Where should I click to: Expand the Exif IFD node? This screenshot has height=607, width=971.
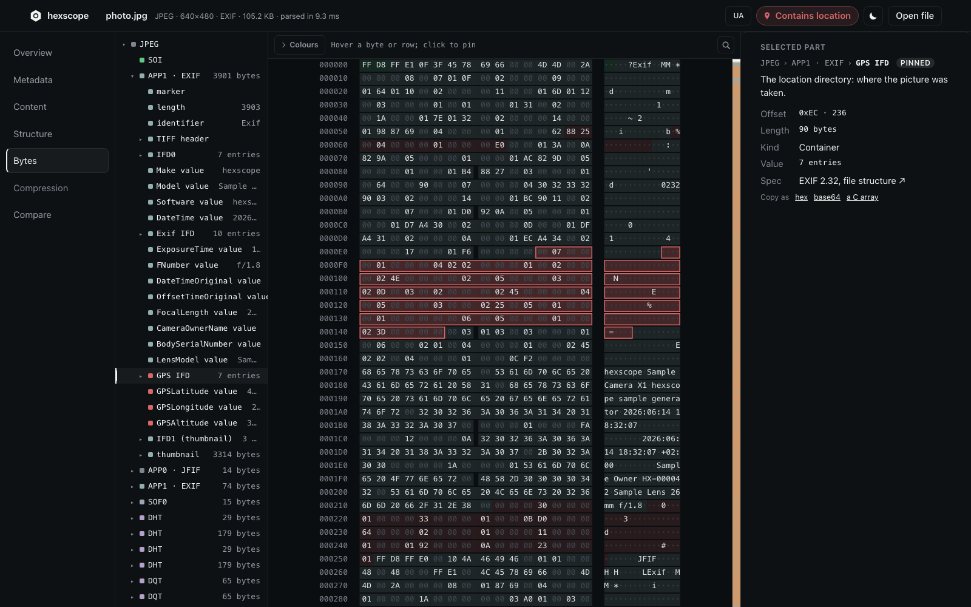[x=141, y=234]
